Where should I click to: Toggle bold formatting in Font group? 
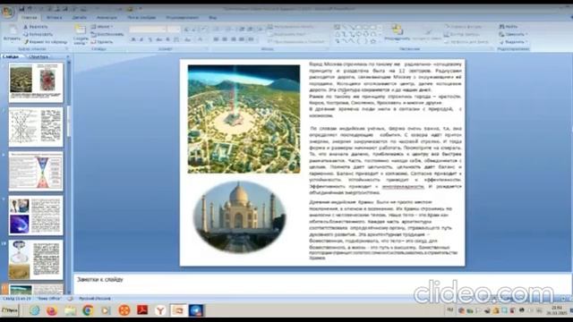click(133, 39)
